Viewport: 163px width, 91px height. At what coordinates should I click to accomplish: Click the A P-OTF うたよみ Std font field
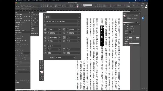(x=62, y=21)
